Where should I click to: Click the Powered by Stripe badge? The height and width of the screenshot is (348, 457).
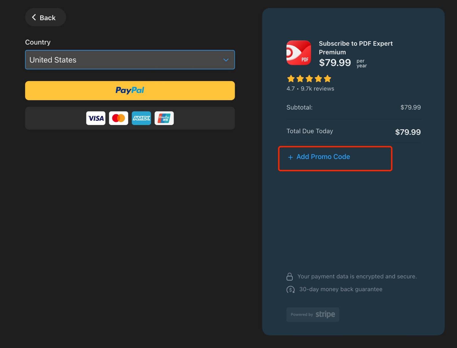[x=312, y=314]
